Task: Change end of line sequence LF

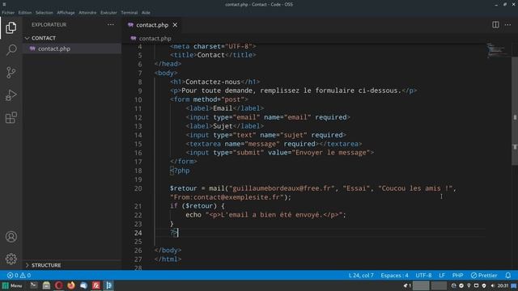Action: (442, 275)
